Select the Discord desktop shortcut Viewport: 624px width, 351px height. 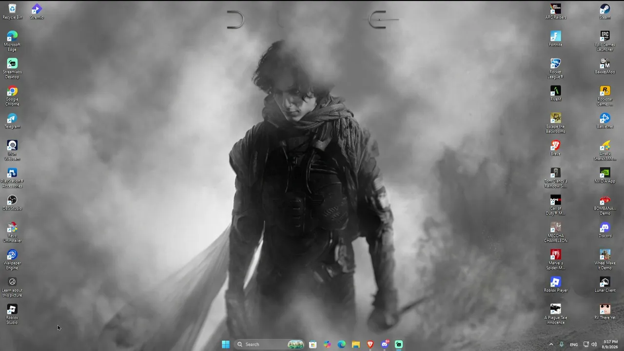click(x=605, y=230)
